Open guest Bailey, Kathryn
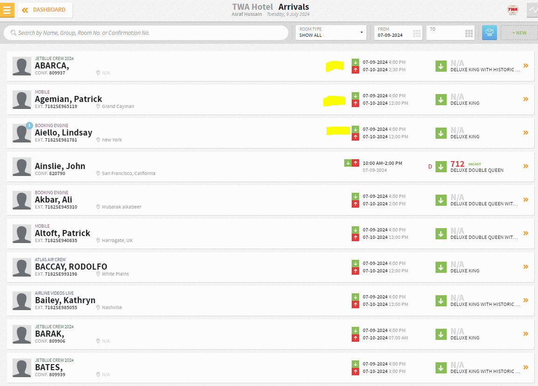 pyautogui.click(x=65, y=300)
